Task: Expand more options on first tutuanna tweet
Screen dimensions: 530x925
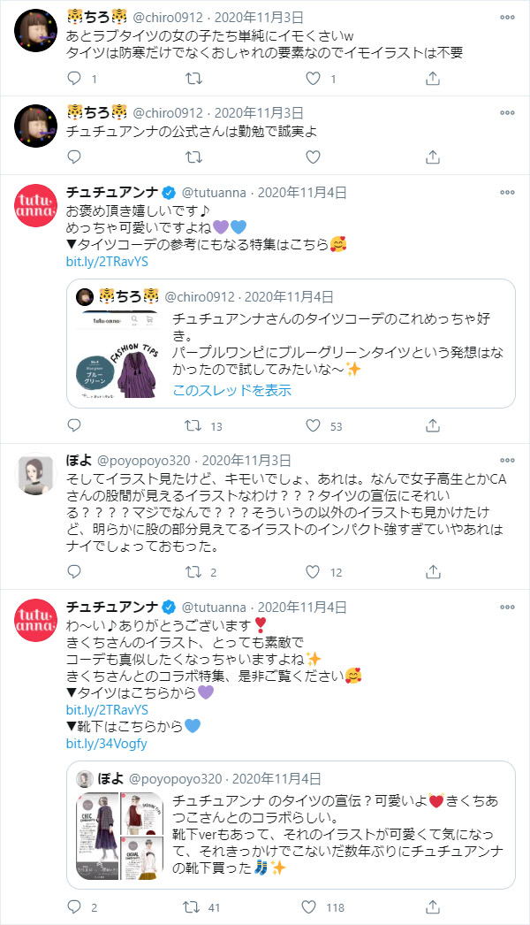Action: (x=508, y=193)
